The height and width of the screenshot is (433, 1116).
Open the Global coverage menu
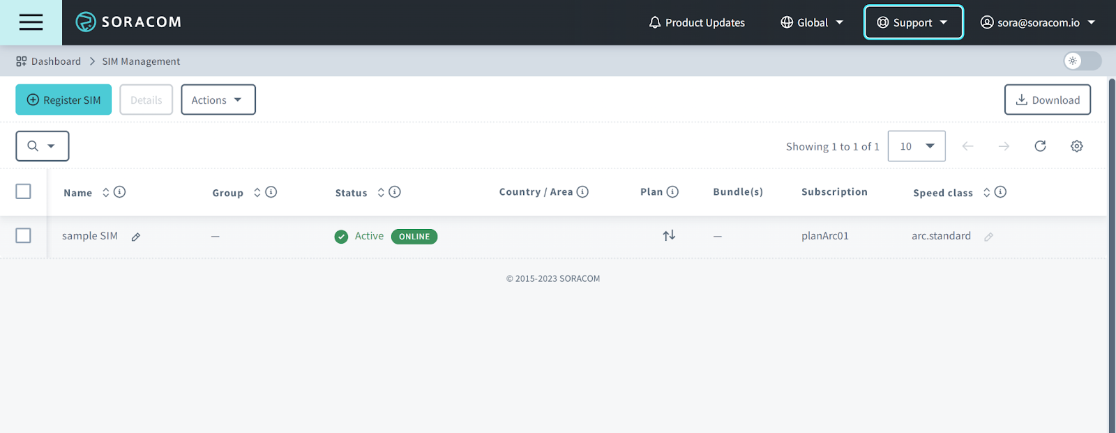tap(812, 22)
